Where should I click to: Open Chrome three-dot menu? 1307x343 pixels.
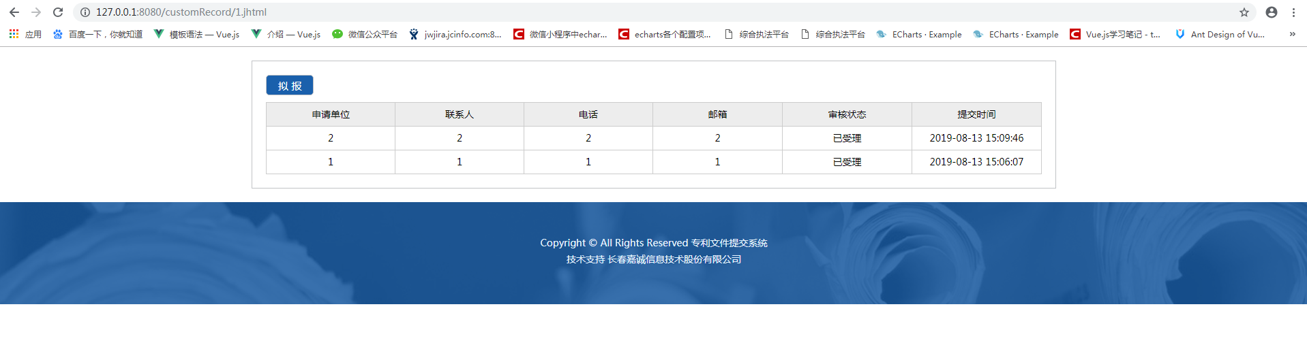tap(1293, 12)
